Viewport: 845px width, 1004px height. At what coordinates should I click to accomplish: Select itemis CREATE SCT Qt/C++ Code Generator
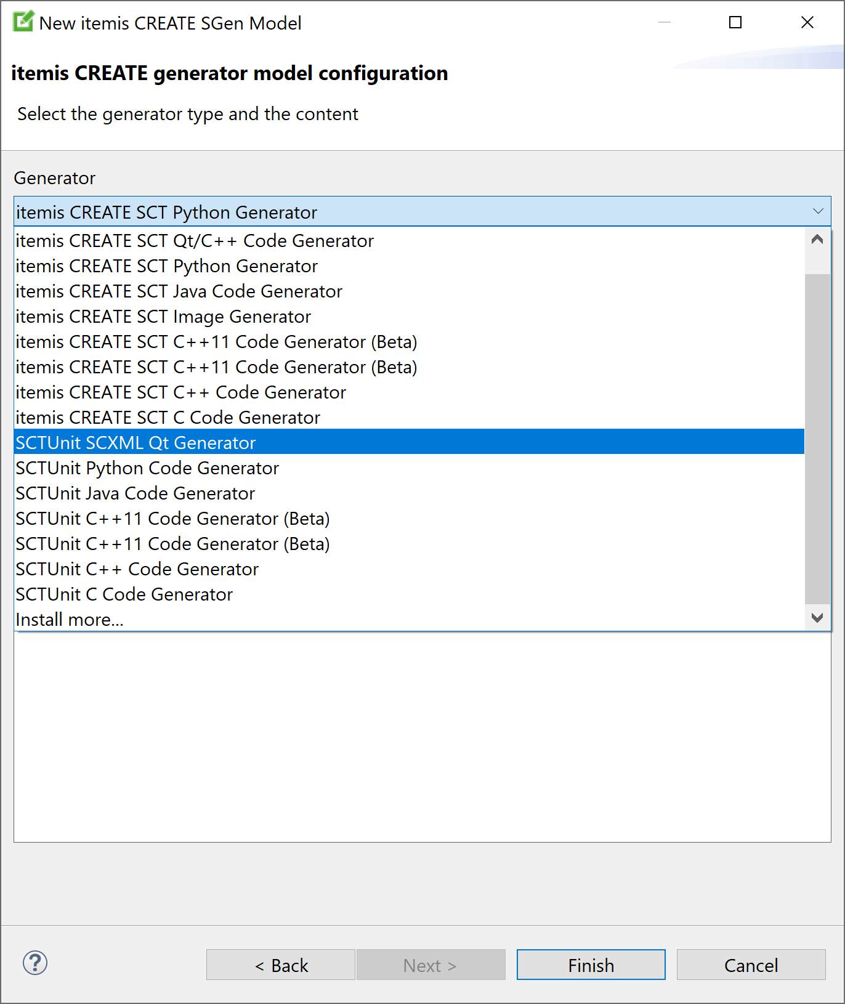pos(409,241)
